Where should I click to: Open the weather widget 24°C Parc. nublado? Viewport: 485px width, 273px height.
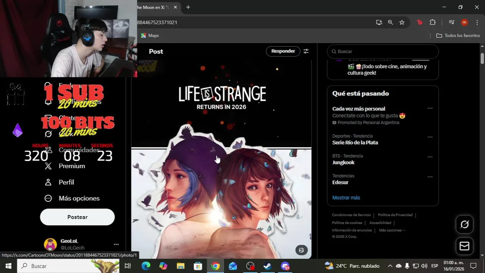(x=352, y=266)
